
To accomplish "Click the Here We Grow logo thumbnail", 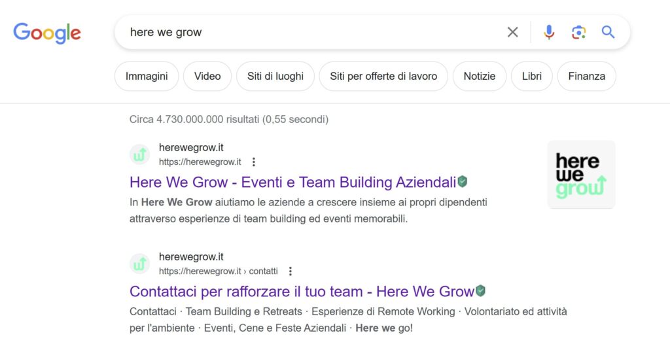I will [581, 175].
